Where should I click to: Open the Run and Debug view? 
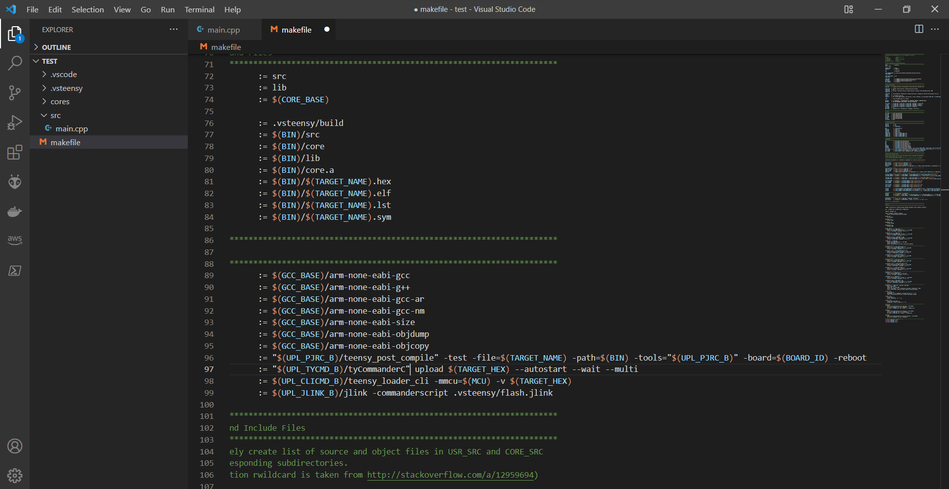pyautogui.click(x=15, y=122)
